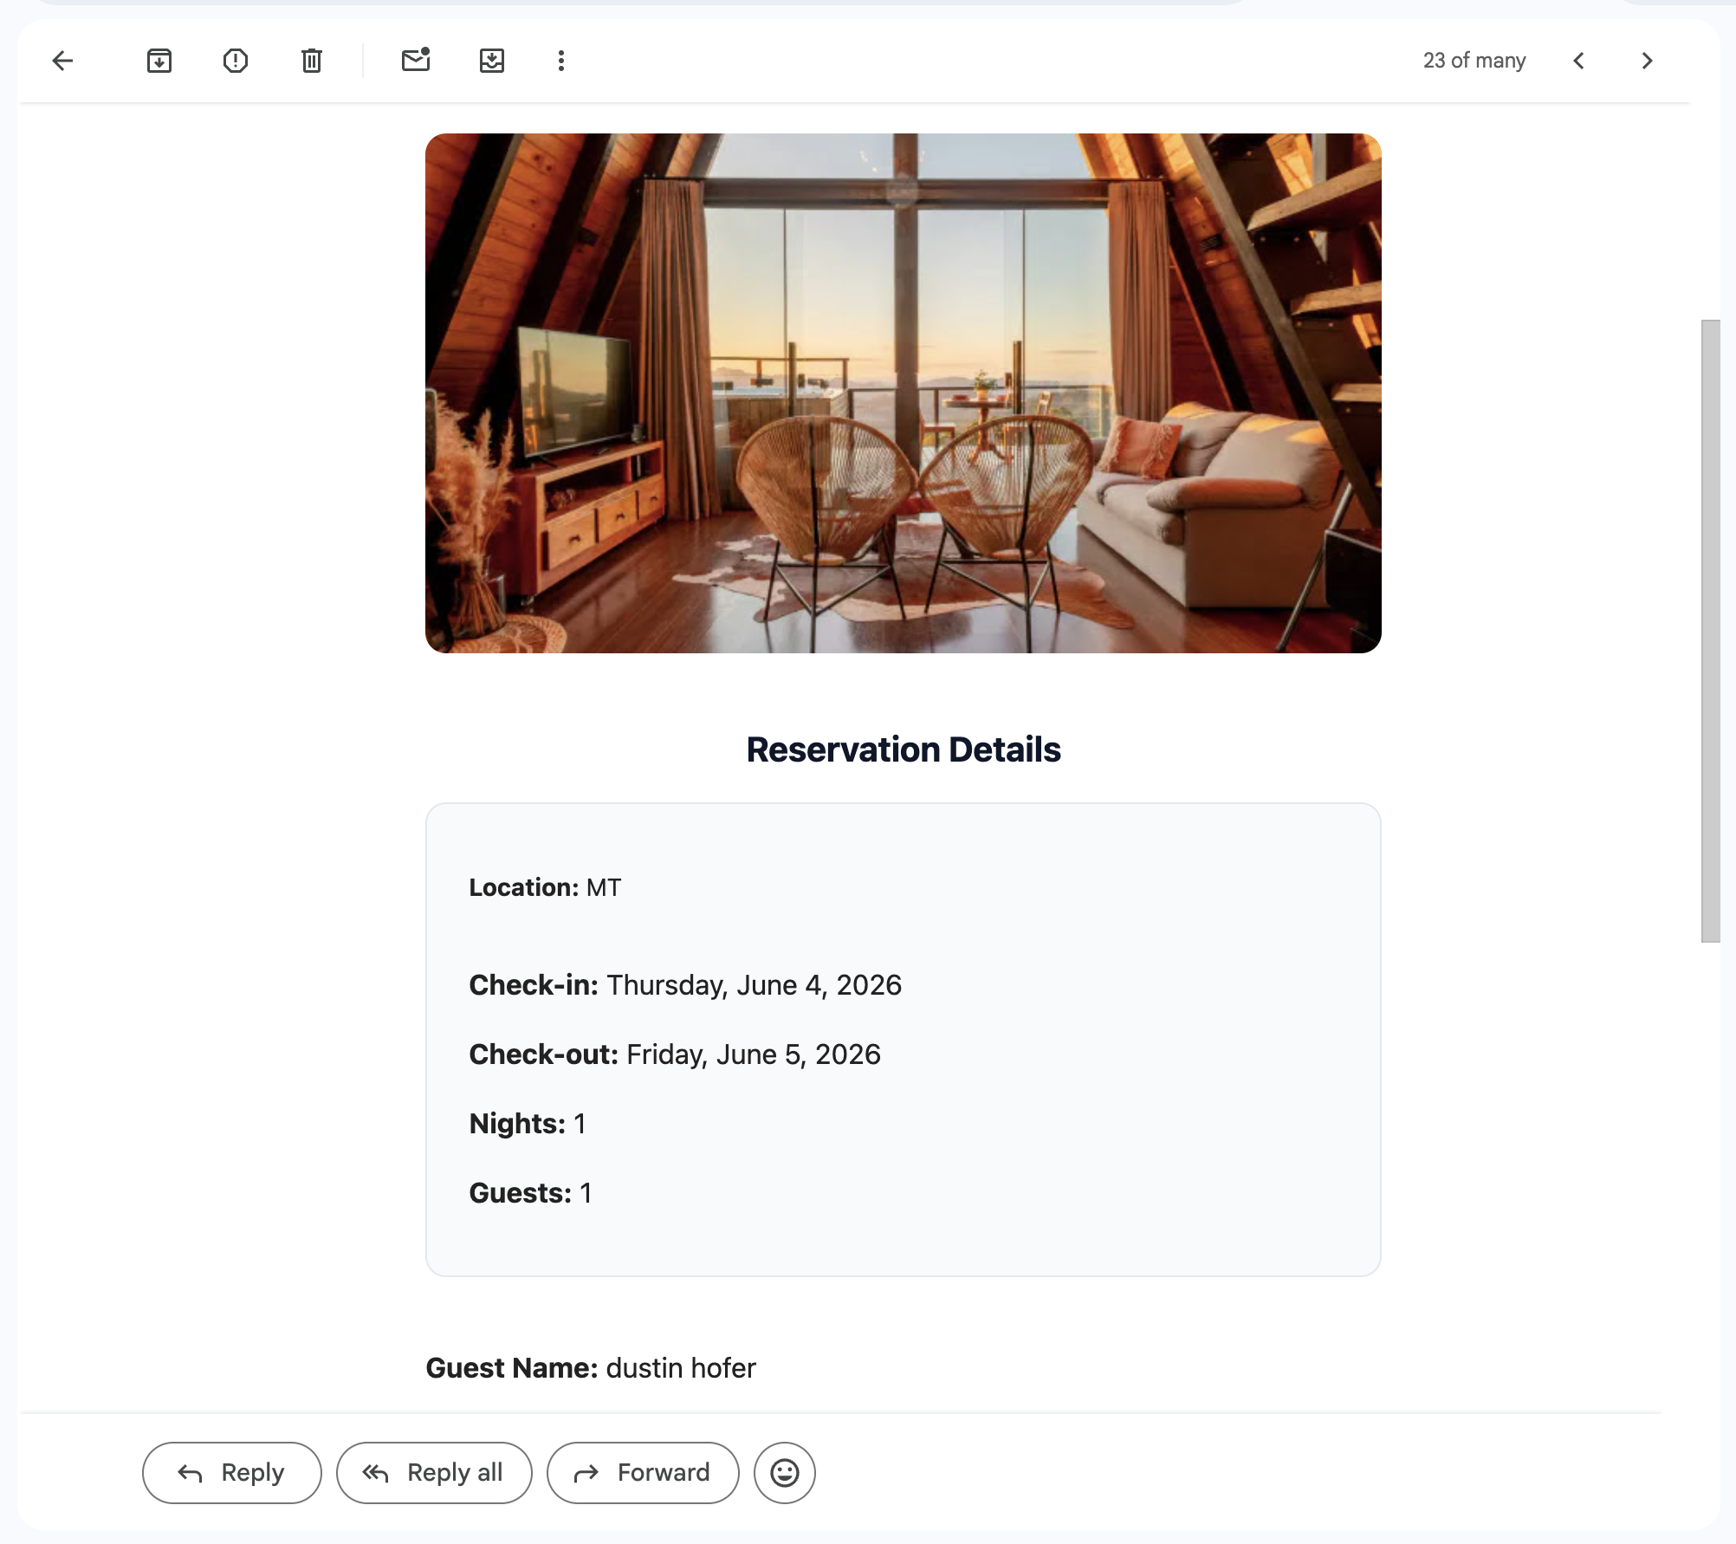Viewport: 1736px width, 1544px height.
Task: Select Check-in date Thursday, June 4, 2026
Action: [754, 985]
